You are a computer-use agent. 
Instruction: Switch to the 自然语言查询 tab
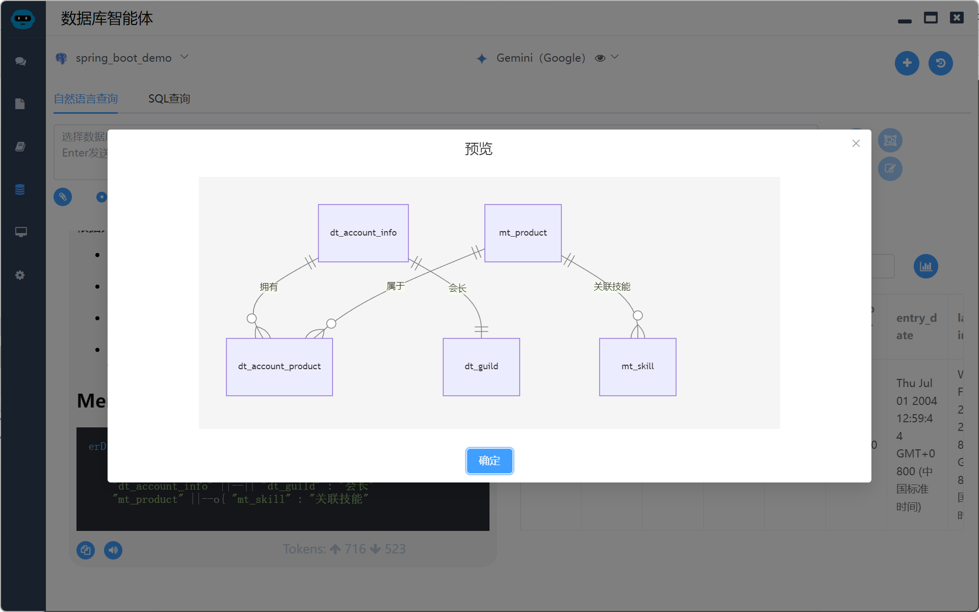pos(86,98)
